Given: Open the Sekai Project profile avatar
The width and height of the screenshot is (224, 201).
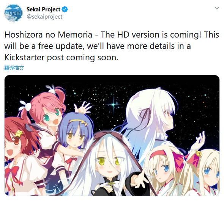Looking at the screenshot, I should coord(13,13).
